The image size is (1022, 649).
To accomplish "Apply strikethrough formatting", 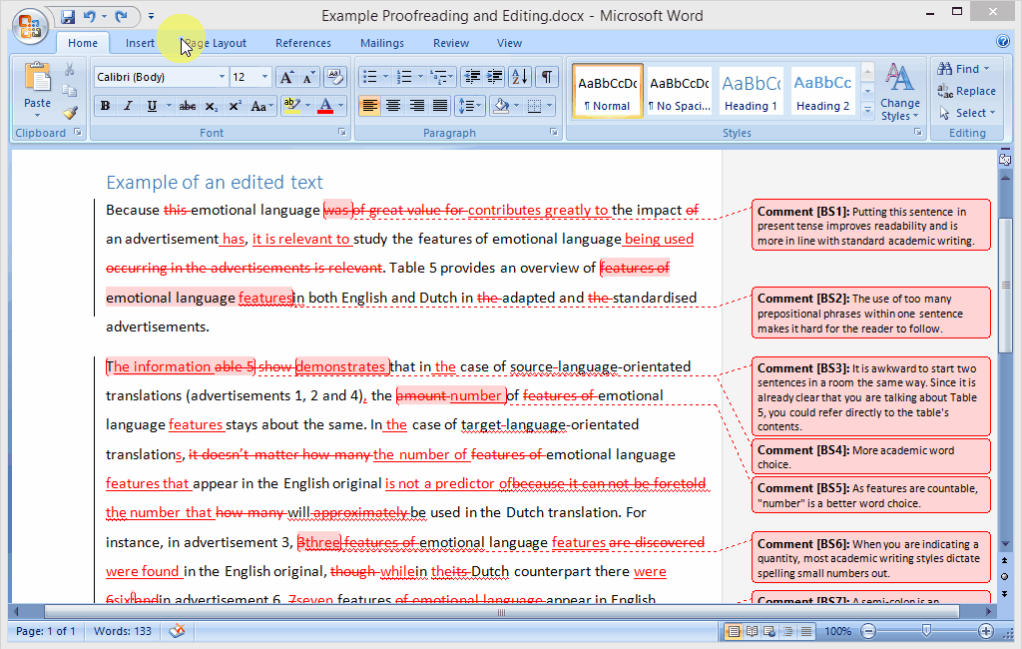I will [188, 106].
